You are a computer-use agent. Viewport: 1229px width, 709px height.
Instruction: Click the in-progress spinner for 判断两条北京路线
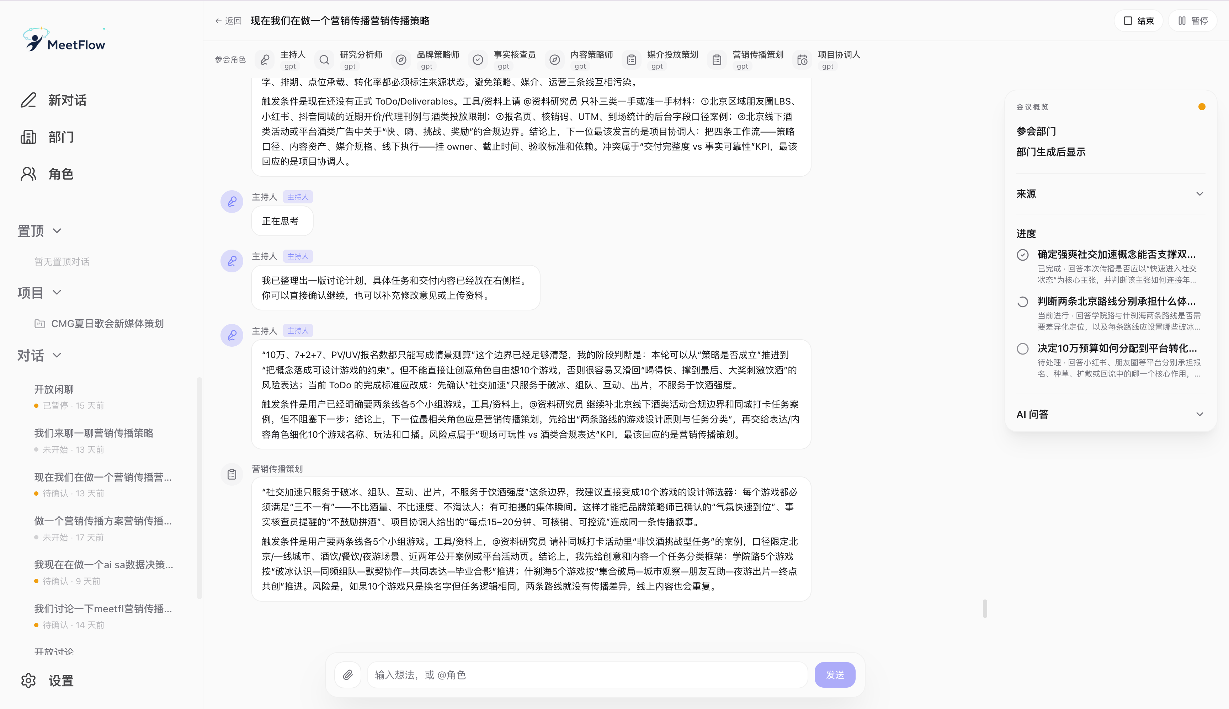pyautogui.click(x=1022, y=302)
